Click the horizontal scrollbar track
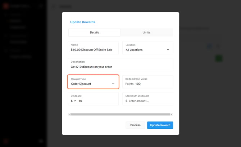 (120, 114)
